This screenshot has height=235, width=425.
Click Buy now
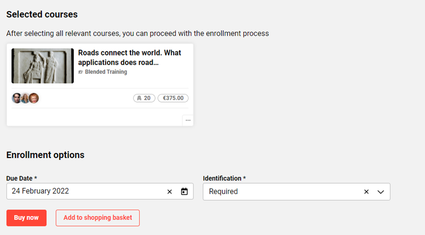(x=26, y=218)
